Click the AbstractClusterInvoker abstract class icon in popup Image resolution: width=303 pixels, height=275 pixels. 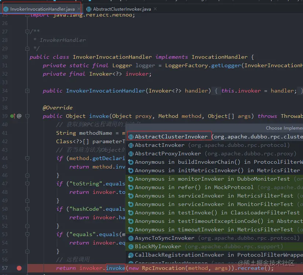131,137
